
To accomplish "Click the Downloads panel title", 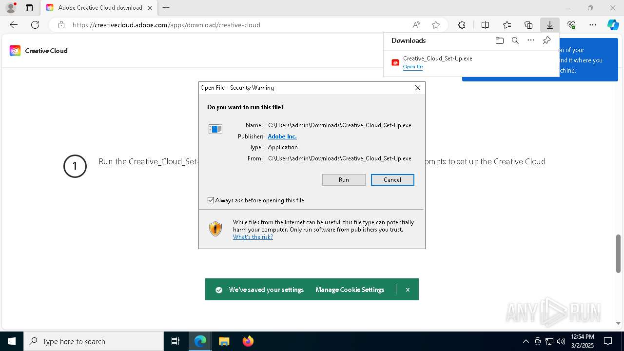I will [x=409, y=40].
